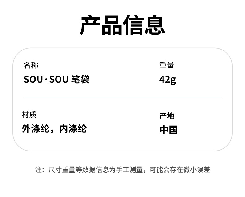This screenshot has width=245, height=197.
Task: Click the horizontal divider line in card
Action: click(x=122, y=97)
